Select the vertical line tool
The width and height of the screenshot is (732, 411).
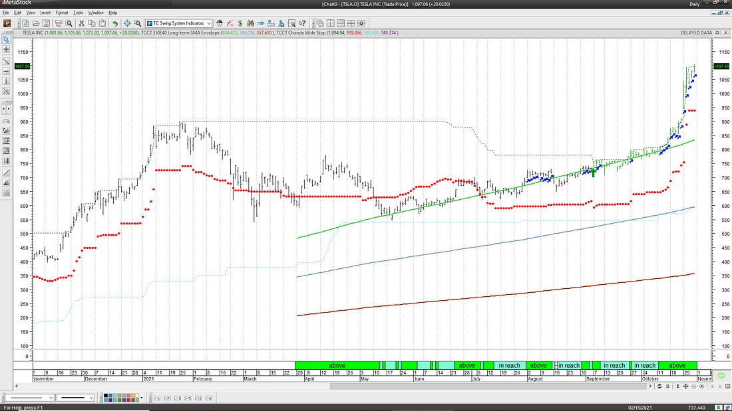pos(6,81)
